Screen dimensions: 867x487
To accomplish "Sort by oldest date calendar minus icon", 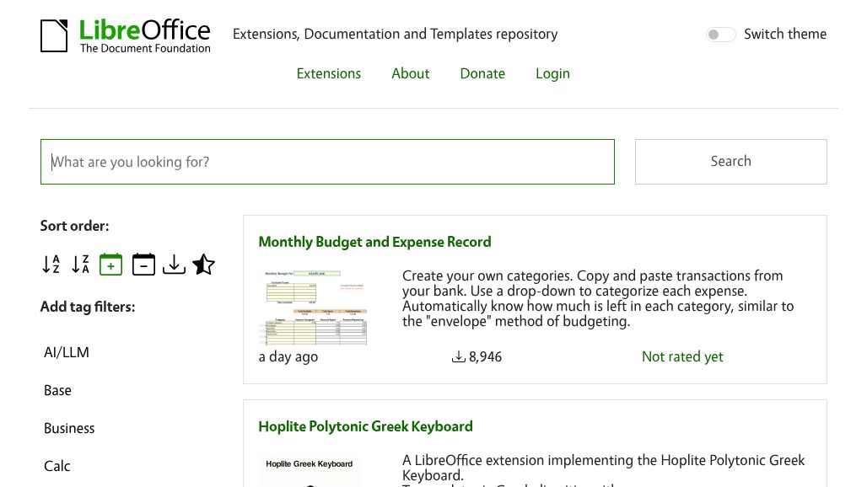I will 143,265.
